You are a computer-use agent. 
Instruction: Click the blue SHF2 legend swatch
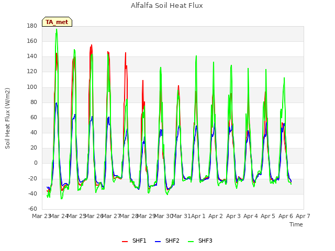click(x=158, y=242)
